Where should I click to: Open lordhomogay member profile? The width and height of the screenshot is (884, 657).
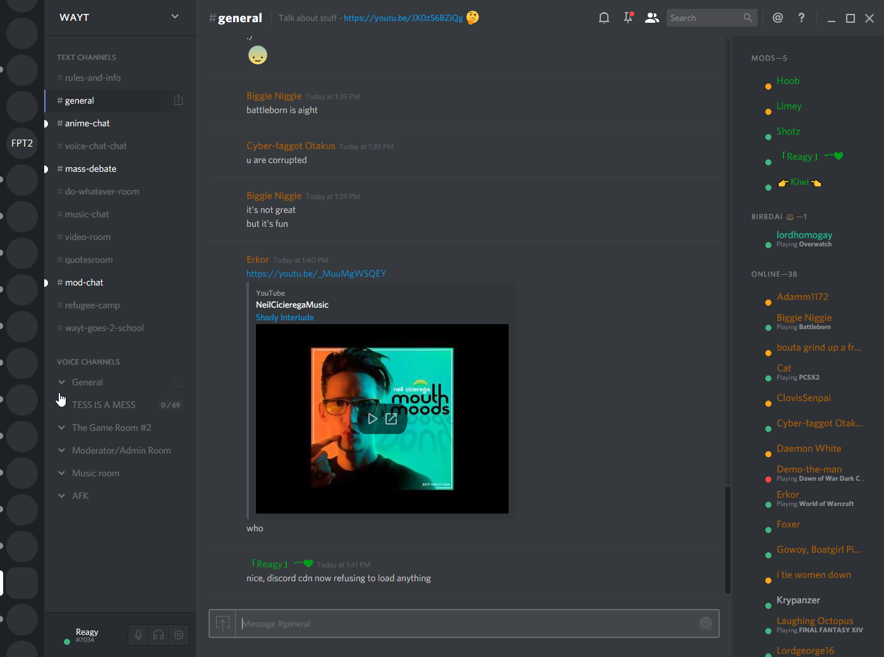[804, 235]
